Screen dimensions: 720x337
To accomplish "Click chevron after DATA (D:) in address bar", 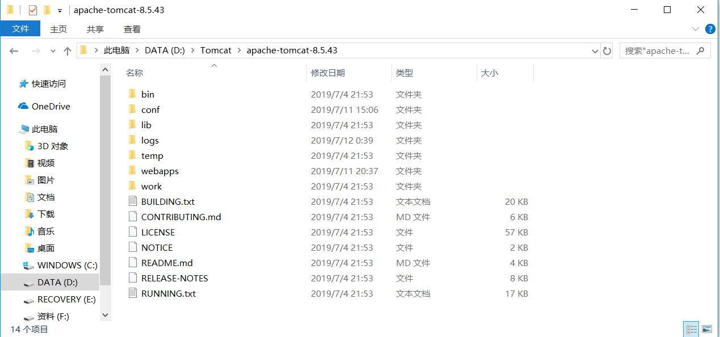I will 192,50.
